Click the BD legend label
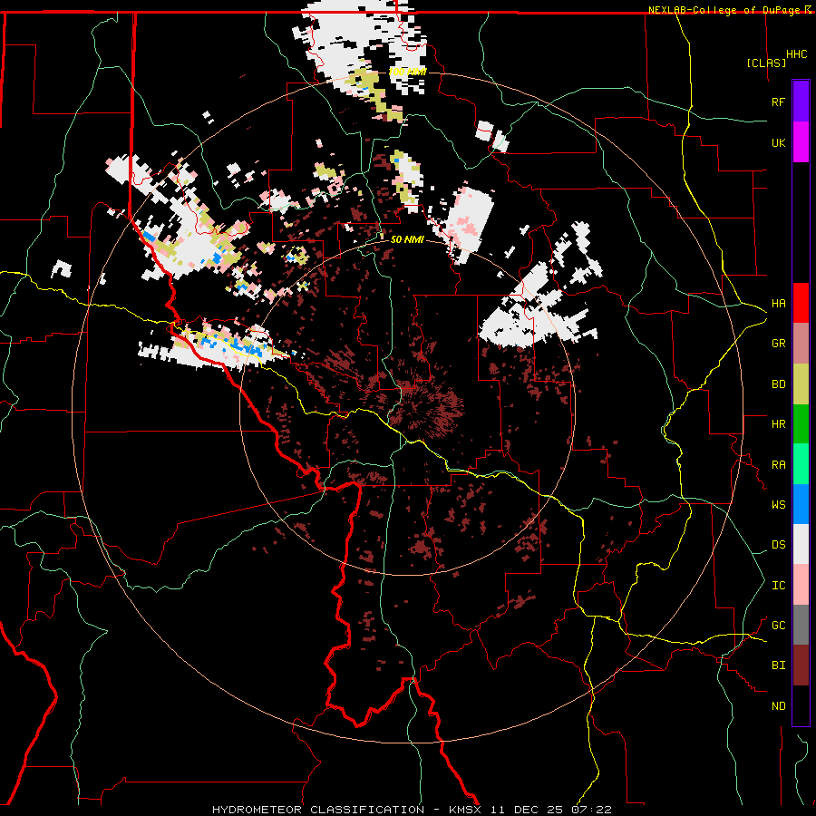The width and height of the screenshot is (816, 816). [778, 384]
